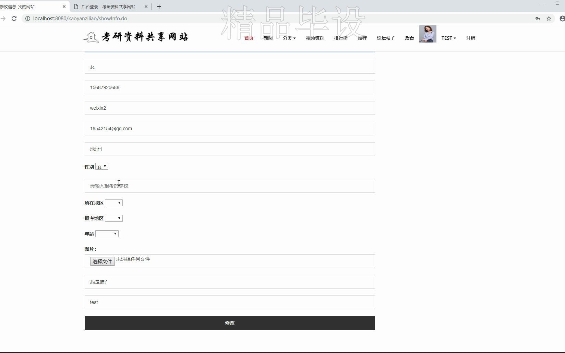Open the 性别 select showing 女

[x=102, y=167]
